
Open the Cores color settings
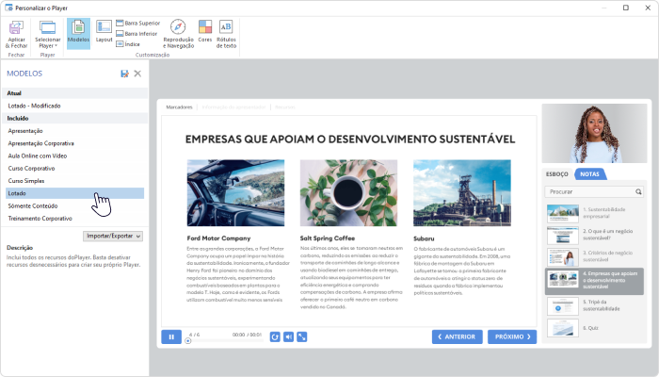click(x=205, y=31)
